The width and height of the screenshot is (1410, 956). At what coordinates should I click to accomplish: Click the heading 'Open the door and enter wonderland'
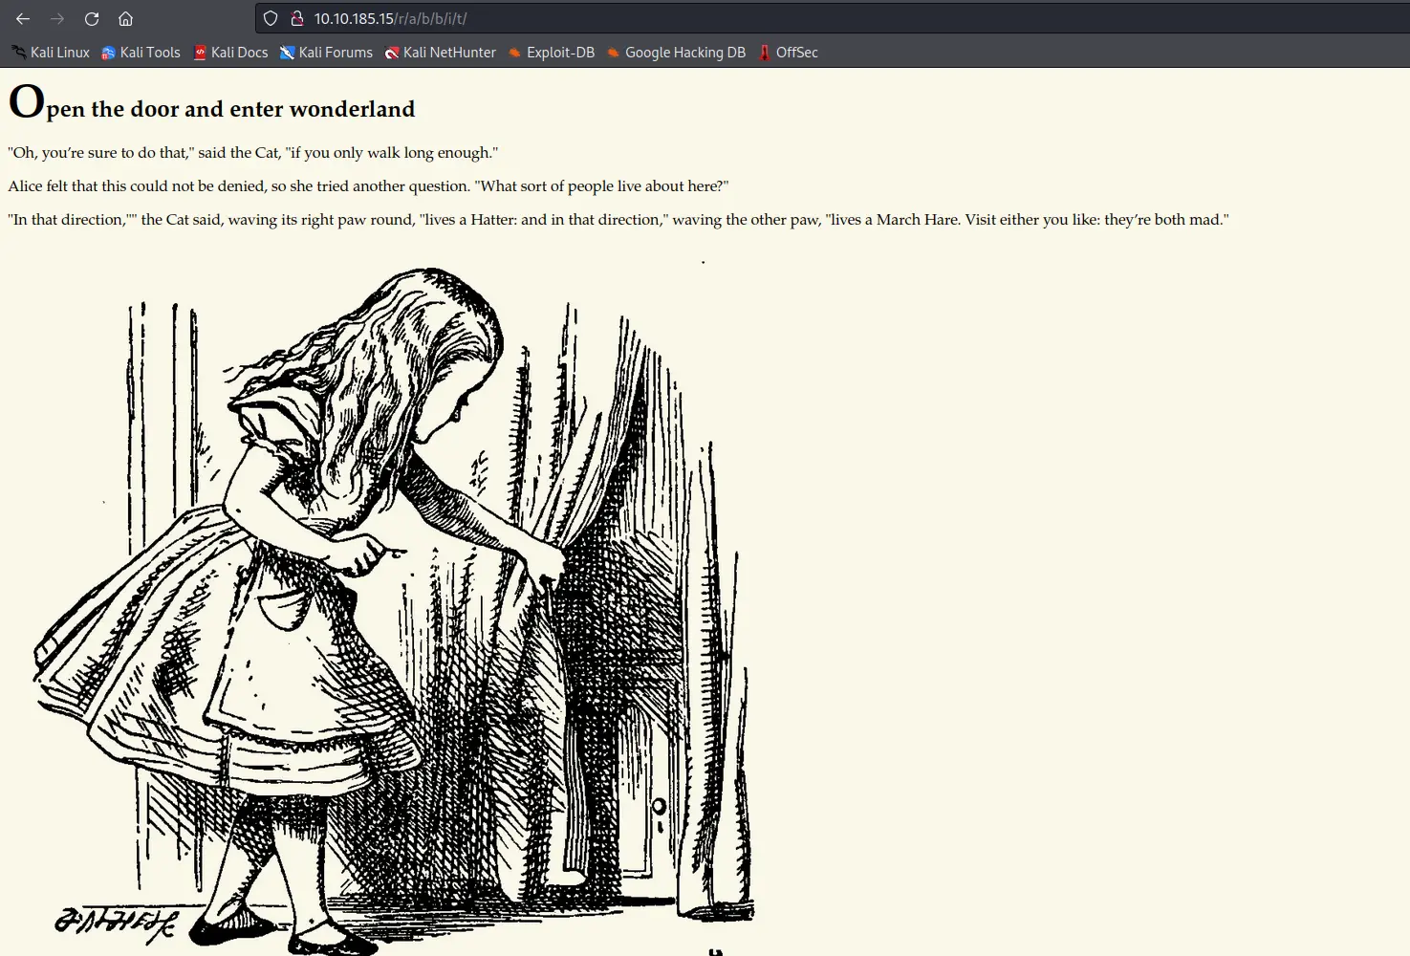tap(211, 103)
